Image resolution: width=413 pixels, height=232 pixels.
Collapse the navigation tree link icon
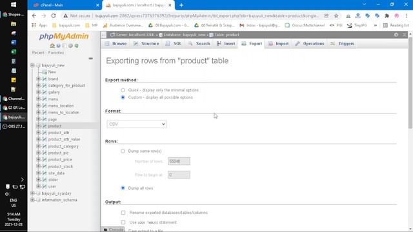[x=90, y=59]
